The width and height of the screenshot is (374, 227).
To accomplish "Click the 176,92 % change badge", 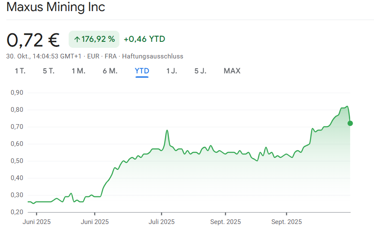I will (94, 39).
